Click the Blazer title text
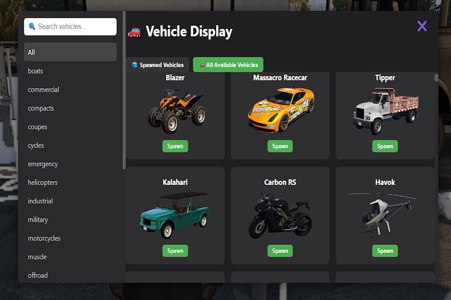Screen dimensions: 451x300 pyautogui.click(x=175, y=78)
